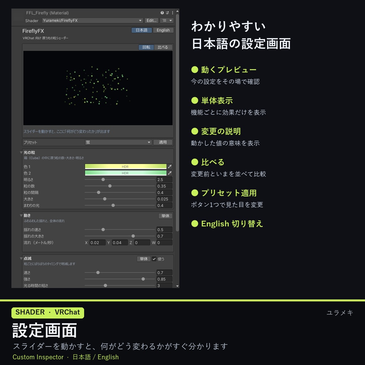Click the inspector vertical scrollbar thumb

(x=178, y=123)
